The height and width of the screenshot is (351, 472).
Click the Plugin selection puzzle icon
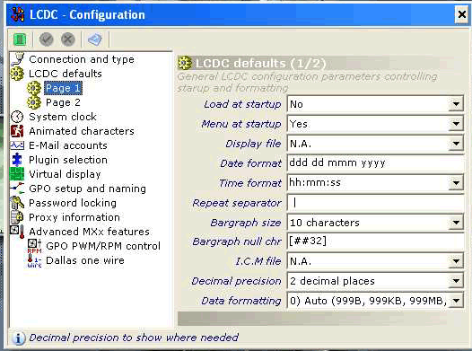[x=17, y=160]
